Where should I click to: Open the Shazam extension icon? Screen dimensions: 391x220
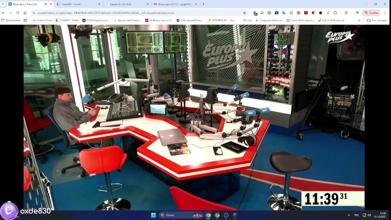click(x=269, y=13)
